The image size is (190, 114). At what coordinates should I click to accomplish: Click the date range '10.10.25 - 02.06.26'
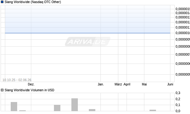[17, 80]
